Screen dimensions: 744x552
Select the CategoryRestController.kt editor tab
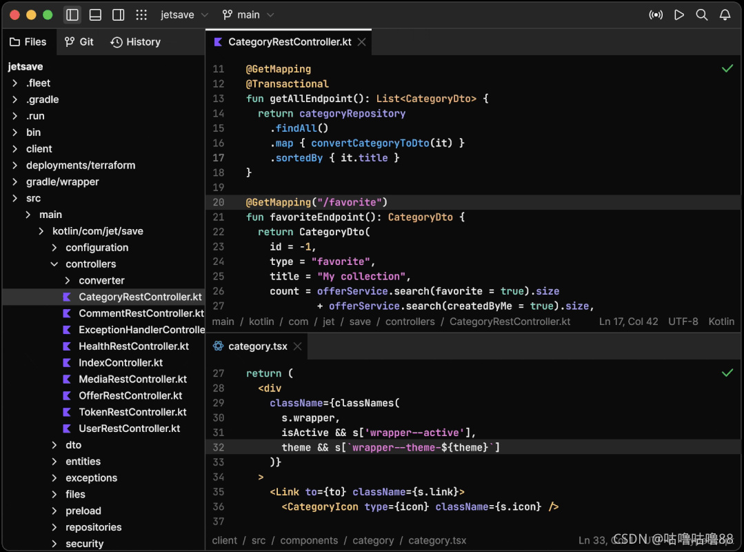289,42
